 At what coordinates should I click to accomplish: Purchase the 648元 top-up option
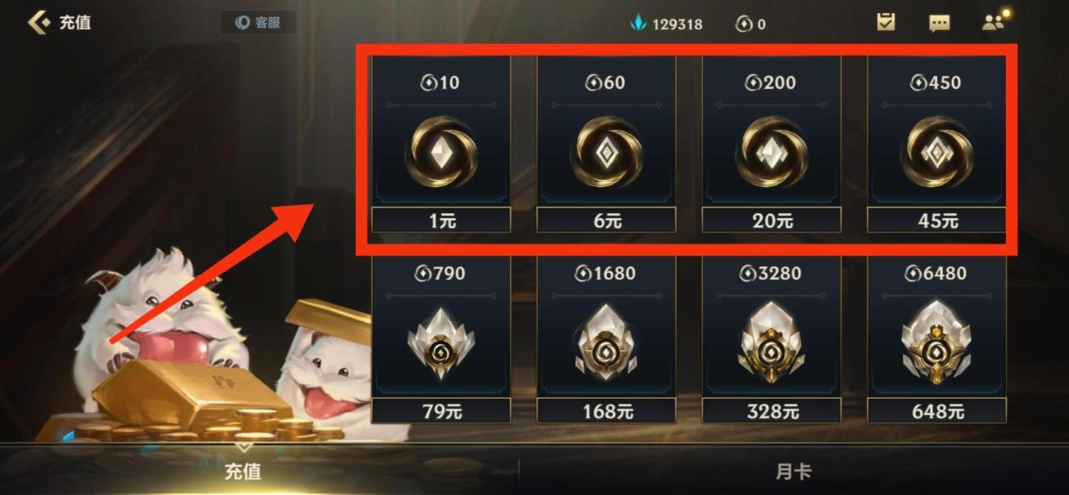click(x=937, y=410)
